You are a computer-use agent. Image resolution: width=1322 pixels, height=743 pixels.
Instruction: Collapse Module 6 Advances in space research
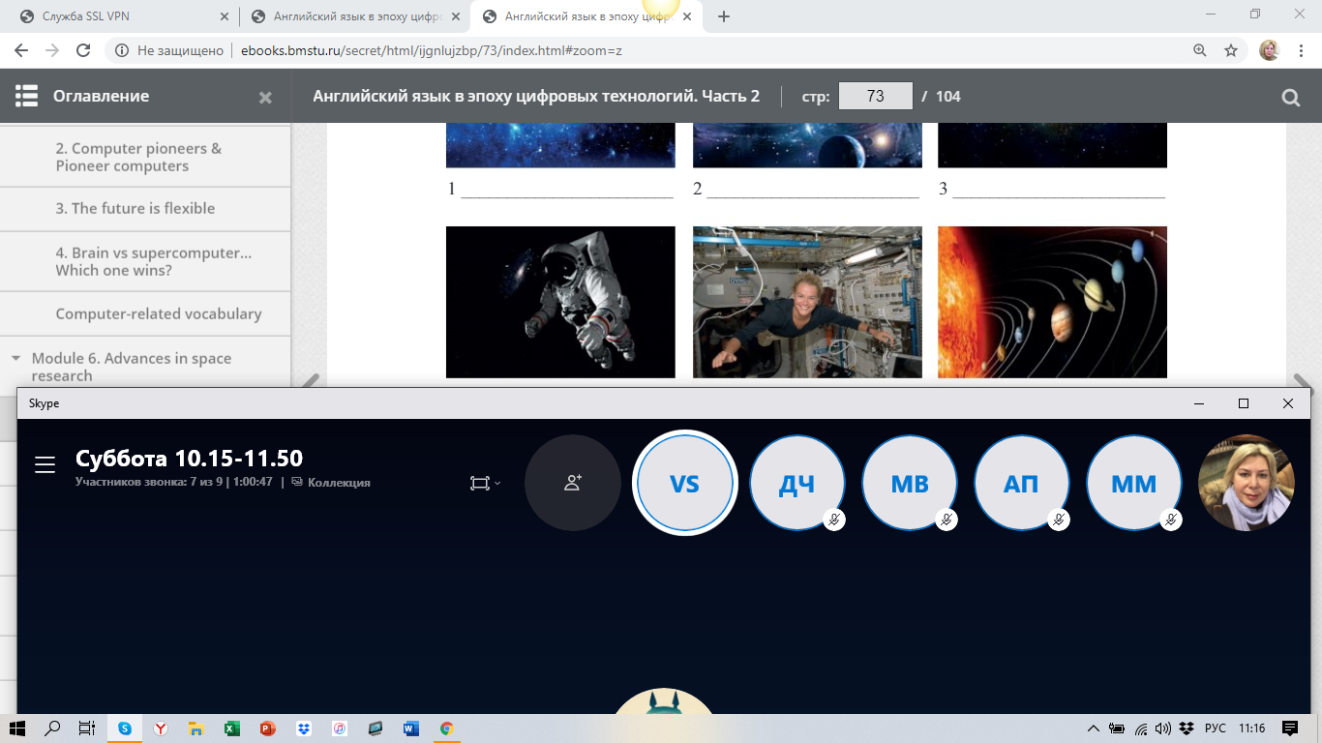(x=15, y=358)
